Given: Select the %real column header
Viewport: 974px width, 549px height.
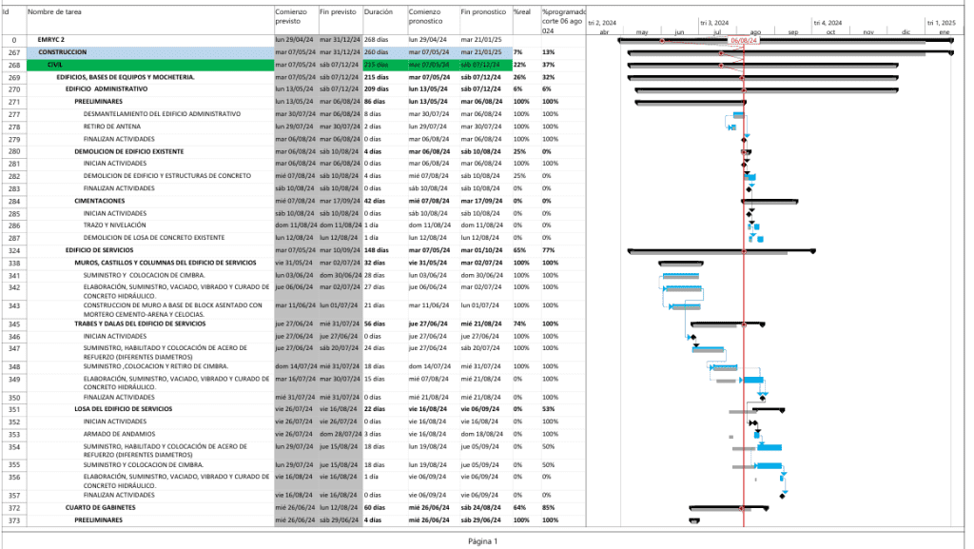Looking at the screenshot, I should (x=522, y=12).
